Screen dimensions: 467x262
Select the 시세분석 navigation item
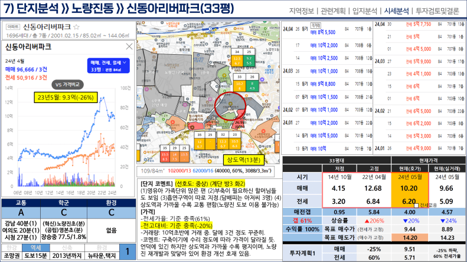(396, 11)
